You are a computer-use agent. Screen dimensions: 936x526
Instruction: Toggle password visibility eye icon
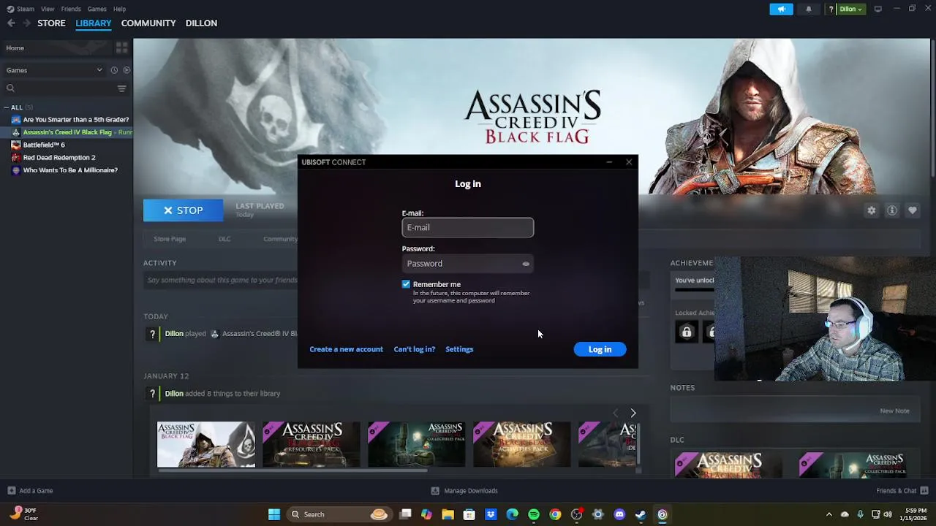pyautogui.click(x=525, y=264)
